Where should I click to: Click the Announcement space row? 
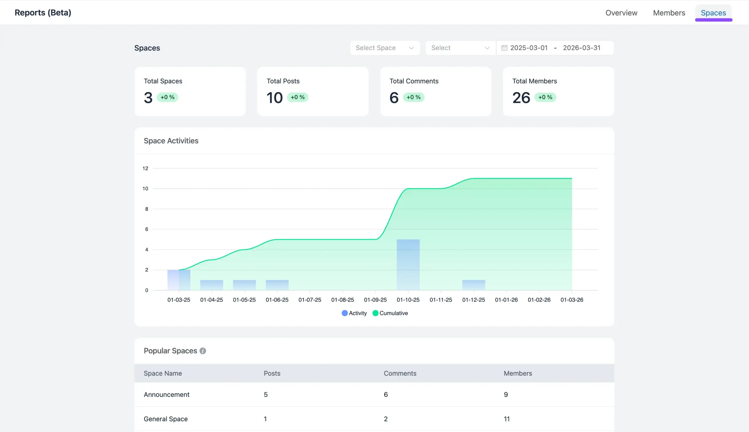pyautogui.click(x=166, y=394)
